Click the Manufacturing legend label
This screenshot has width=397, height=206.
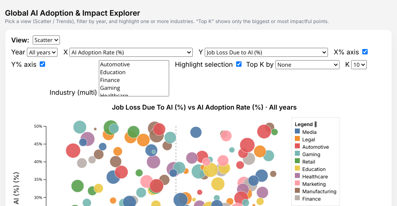(319, 192)
